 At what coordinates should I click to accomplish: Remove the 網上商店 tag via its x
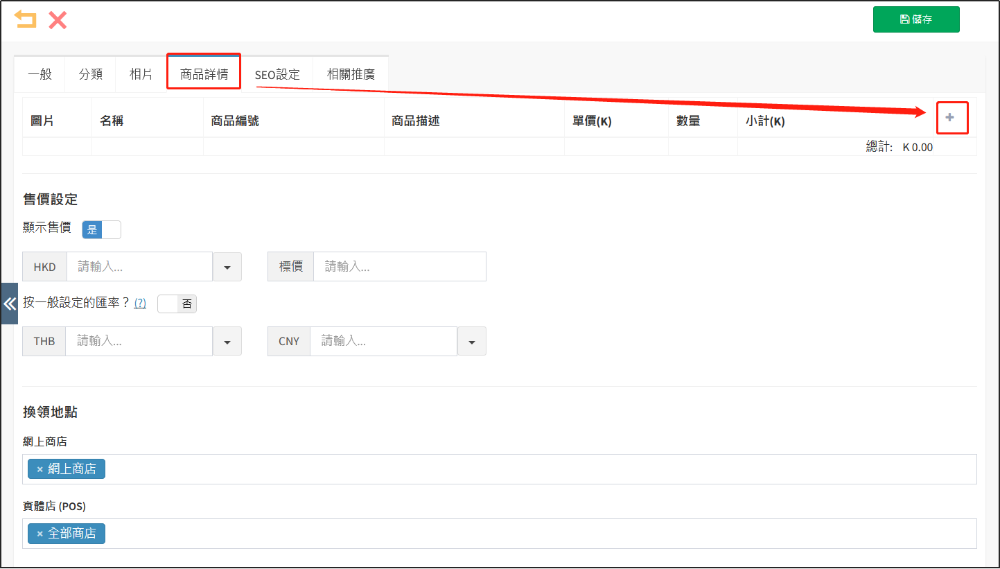(40, 469)
